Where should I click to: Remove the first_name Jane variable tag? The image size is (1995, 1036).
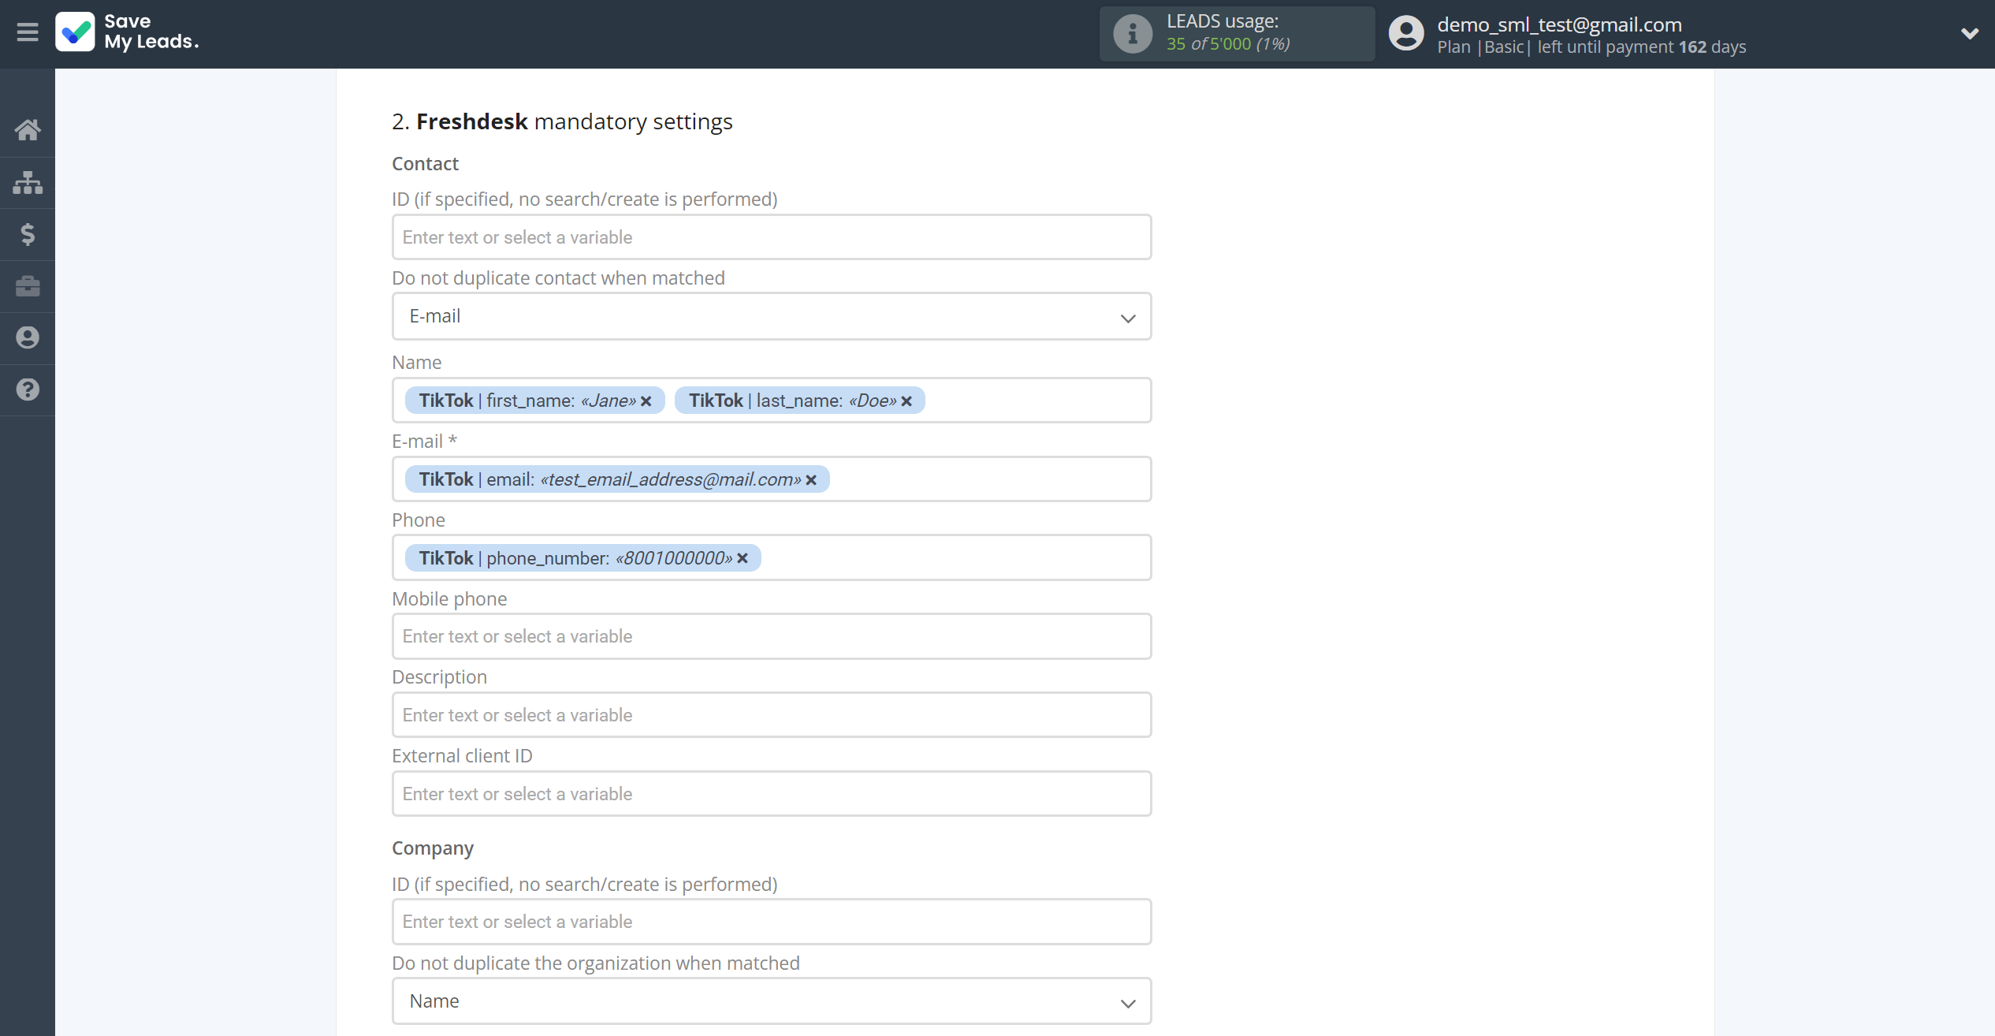pos(646,401)
